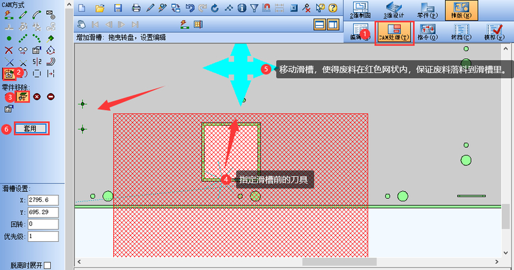The image size is (514, 270).
Task: Click the horizontal scrollbar thumb
Action: (339, 262)
